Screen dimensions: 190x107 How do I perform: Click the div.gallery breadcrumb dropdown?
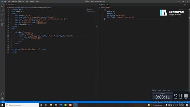click(x=43, y=7)
